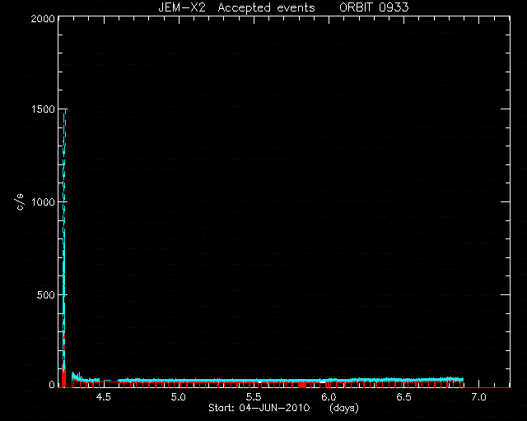Click the plot title JEM-X2 Accepted events
The image size is (527, 421).
coord(236,7)
